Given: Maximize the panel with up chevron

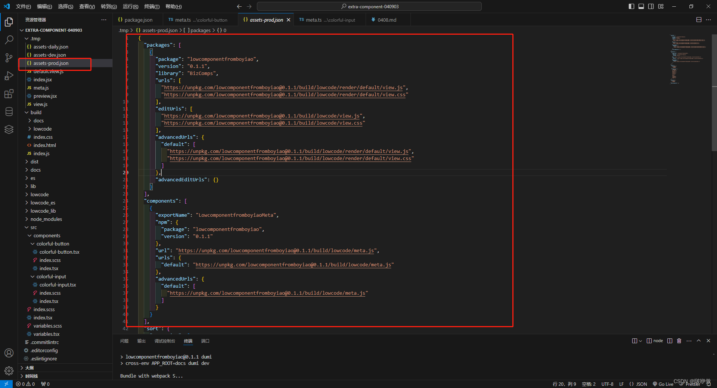Looking at the screenshot, I should coord(699,341).
